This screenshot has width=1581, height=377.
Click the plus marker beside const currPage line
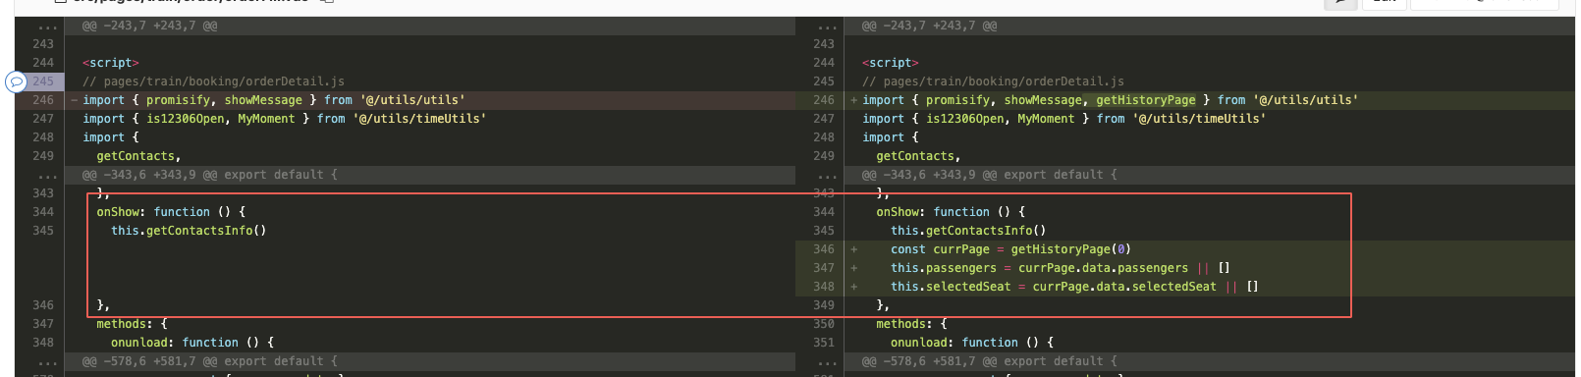[853, 249]
